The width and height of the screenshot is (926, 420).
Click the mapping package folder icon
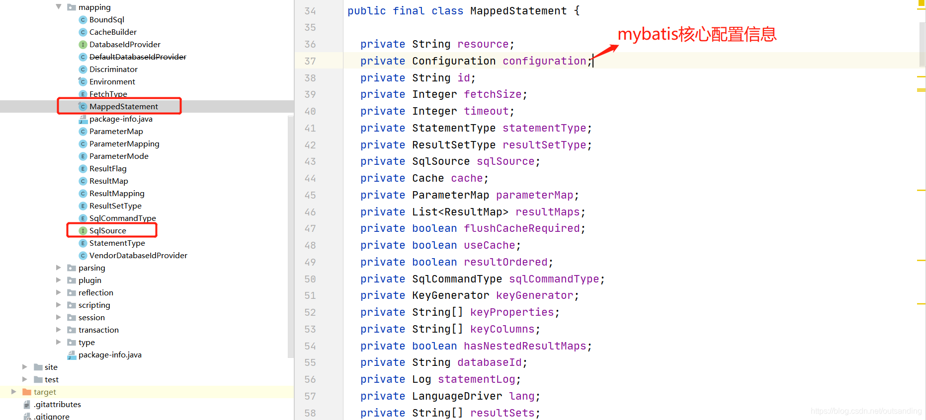[72, 7]
